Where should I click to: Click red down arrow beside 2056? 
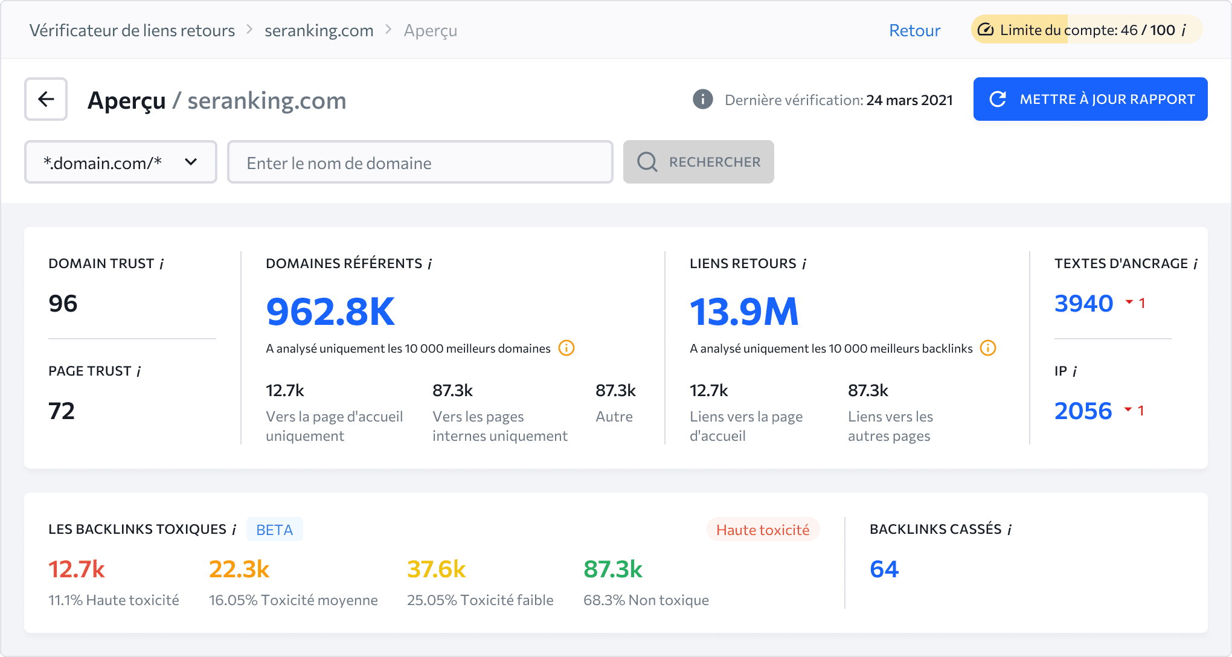point(1128,409)
